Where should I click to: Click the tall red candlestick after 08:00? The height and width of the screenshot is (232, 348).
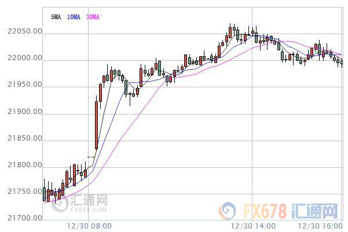(x=96, y=125)
